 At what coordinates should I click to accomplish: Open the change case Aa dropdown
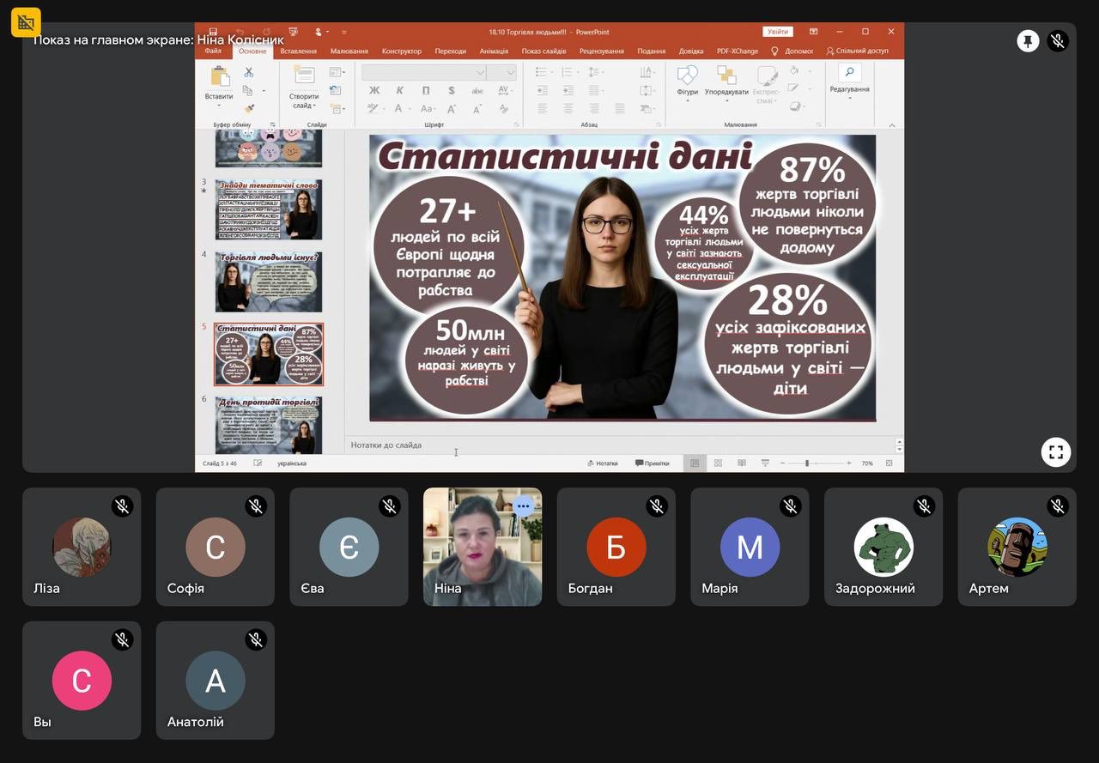click(428, 109)
